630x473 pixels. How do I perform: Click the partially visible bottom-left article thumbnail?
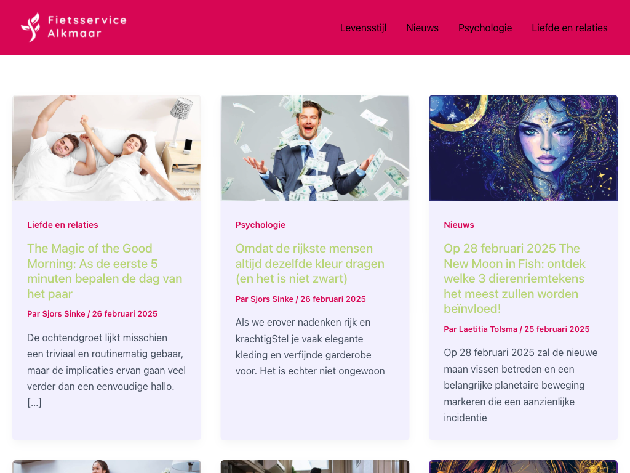coord(106,467)
